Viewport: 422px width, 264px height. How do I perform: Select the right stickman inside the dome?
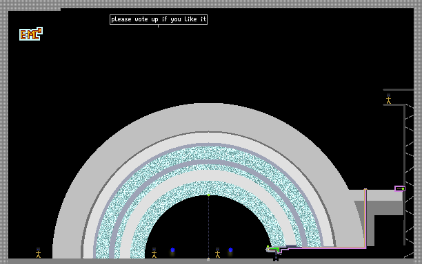point(217,253)
